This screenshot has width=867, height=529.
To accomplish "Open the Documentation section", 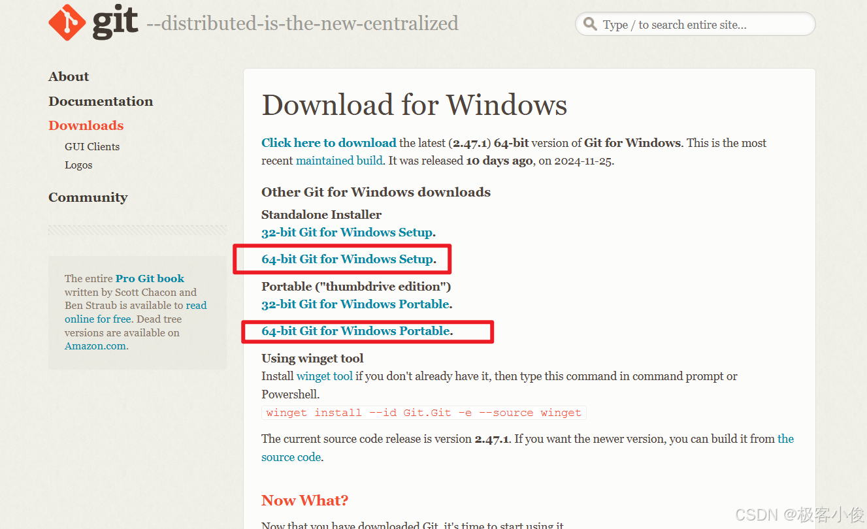I will tap(101, 101).
